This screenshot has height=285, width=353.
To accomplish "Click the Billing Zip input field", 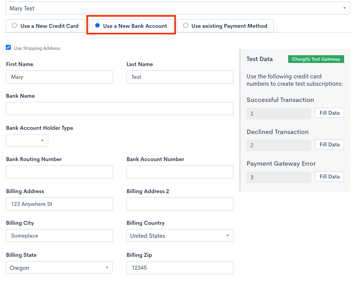I will [x=180, y=268].
